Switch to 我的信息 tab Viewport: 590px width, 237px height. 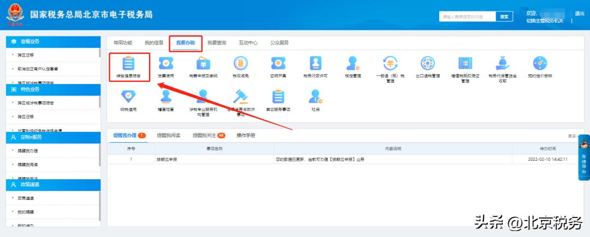click(154, 42)
